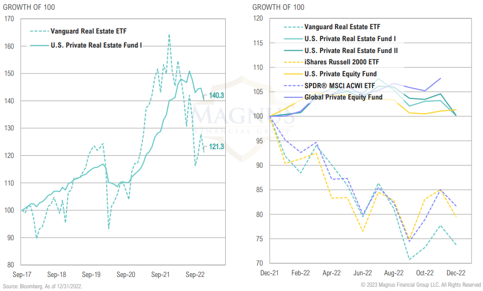This screenshot has height=291, width=483.
Task: Click U.S. Private Real Estate Fund I legend label in left chart
Action: tap(96, 45)
